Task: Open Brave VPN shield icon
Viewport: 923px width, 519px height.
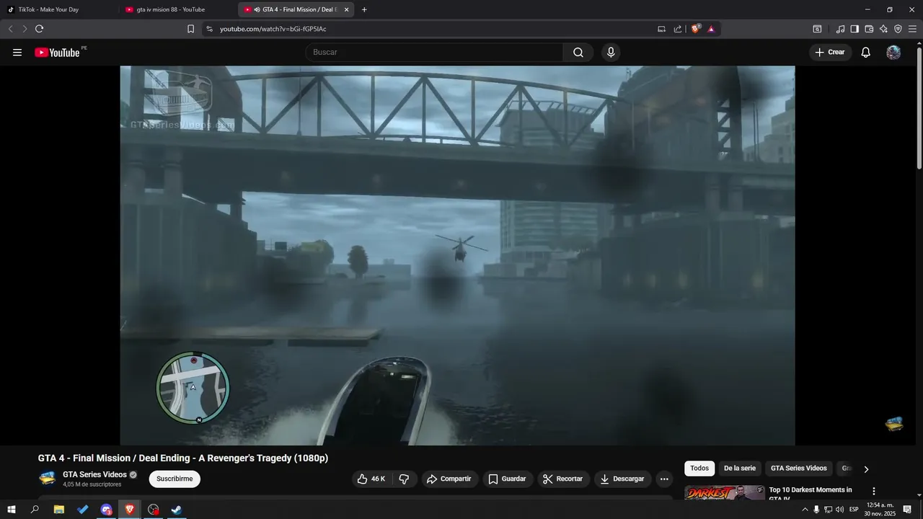Action: 898,29
